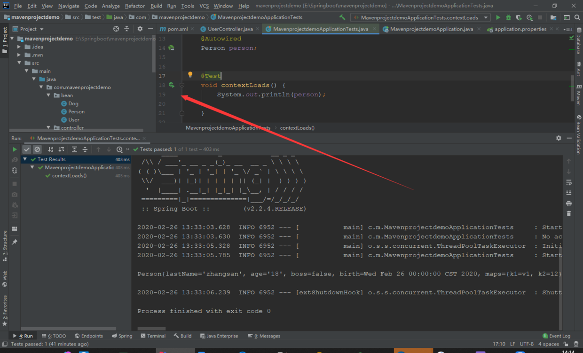
Task: Toggle the show ignored tests filter
Action: [37, 149]
